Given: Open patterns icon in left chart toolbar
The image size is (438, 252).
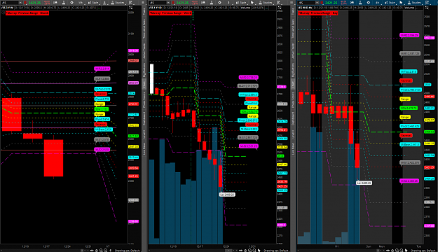Looking at the screenshot, I should pyautogui.click(x=131, y=3).
